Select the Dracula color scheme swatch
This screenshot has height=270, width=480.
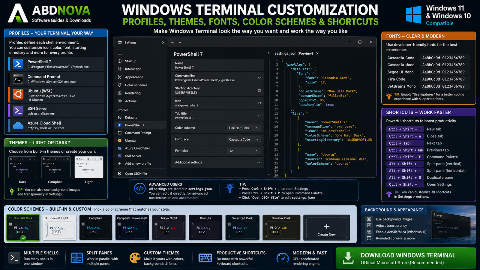pyautogui.click(x=205, y=227)
